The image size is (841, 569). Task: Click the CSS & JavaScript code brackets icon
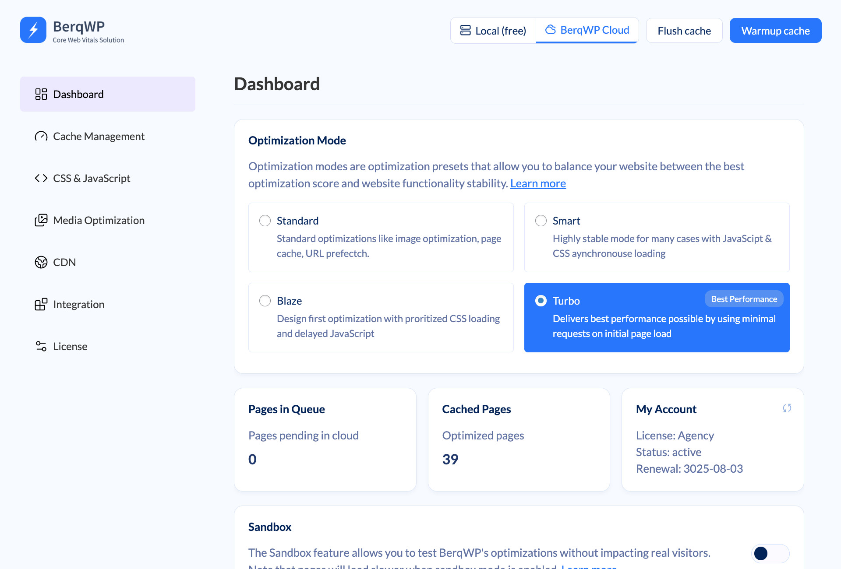[x=41, y=178]
